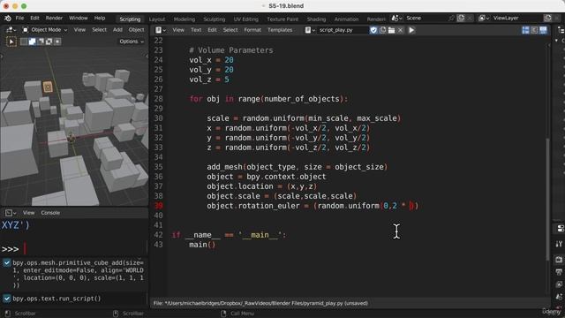The height and width of the screenshot is (318, 565).
Task: Click the script_play.py name field
Action: pos(342,30)
